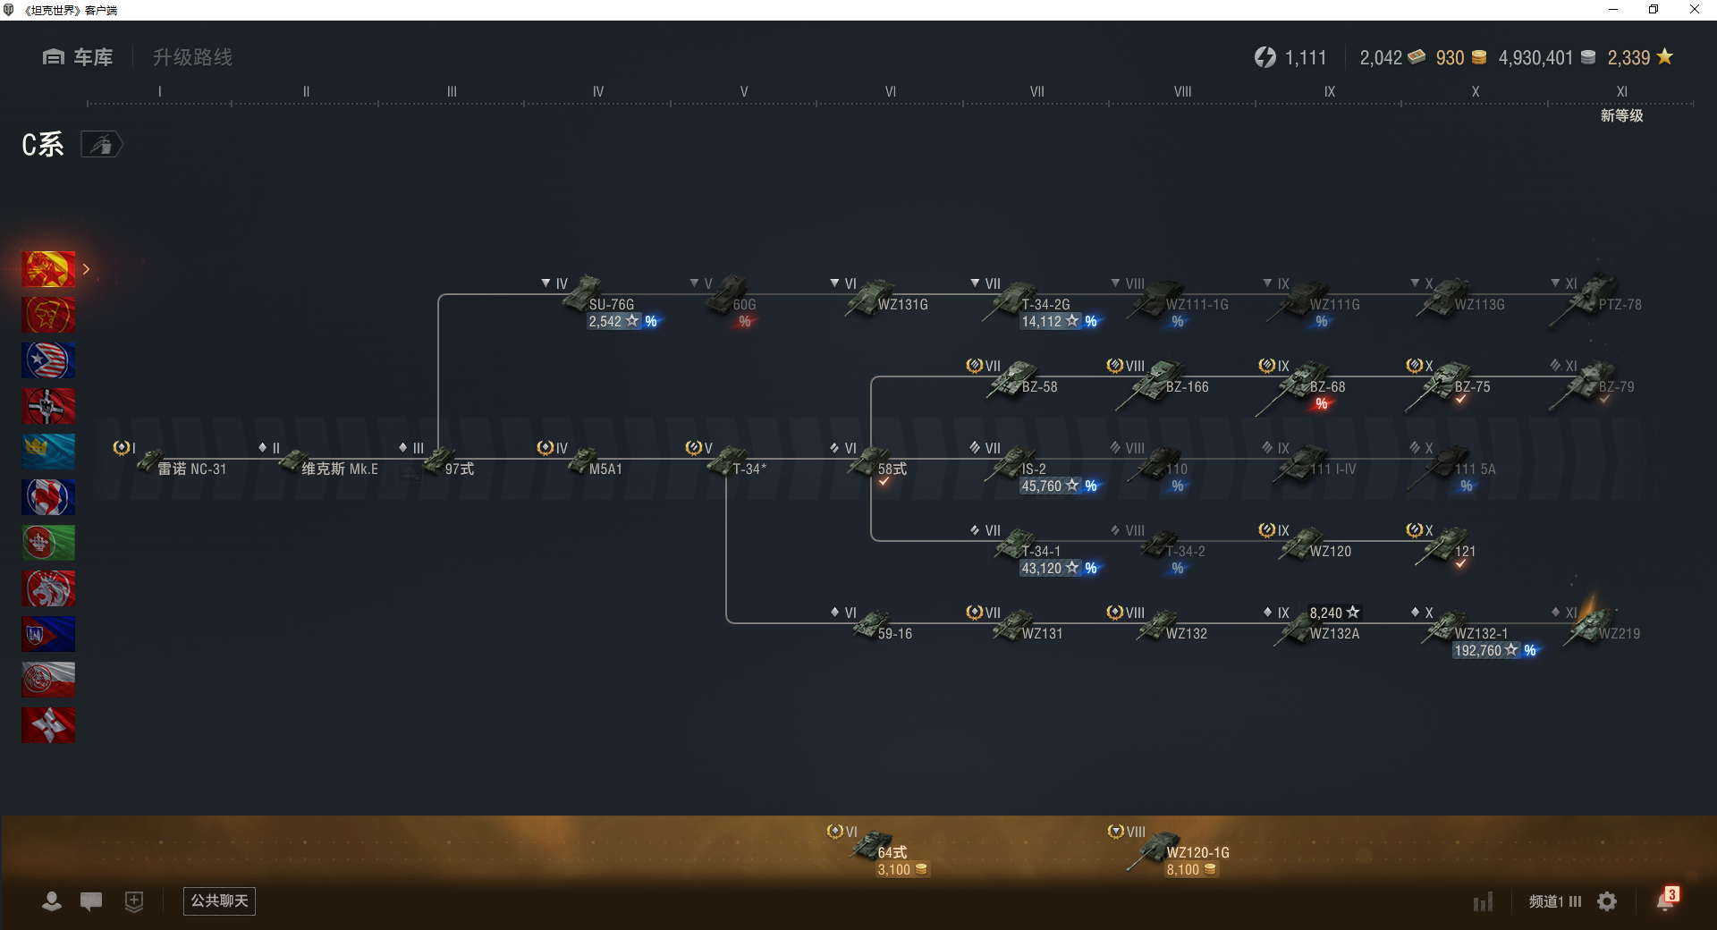Click the 公共聊天 public chat button
This screenshot has width=1717, height=930.
pyautogui.click(x=219, y=900)
